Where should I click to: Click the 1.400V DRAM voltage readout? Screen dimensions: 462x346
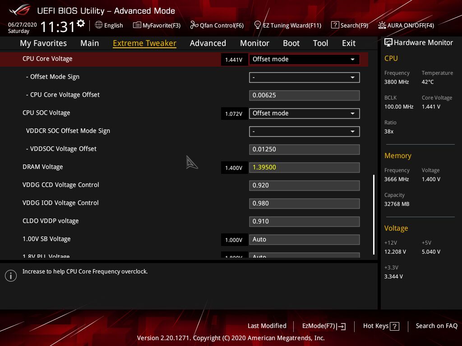click(x=234, y=168)
